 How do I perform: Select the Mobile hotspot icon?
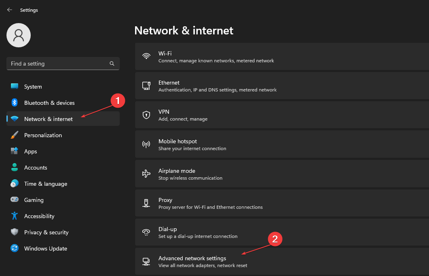coord(146,144)
